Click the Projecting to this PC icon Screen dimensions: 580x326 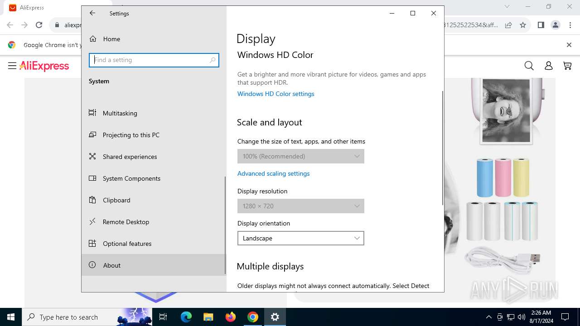92,134
